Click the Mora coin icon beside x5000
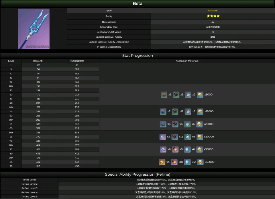 point(200,95)
